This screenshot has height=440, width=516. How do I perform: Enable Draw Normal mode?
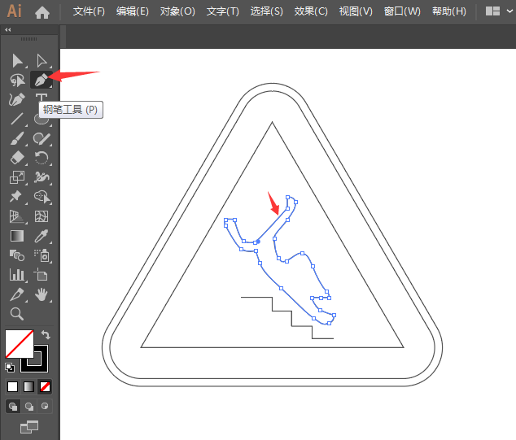(13, 407)
